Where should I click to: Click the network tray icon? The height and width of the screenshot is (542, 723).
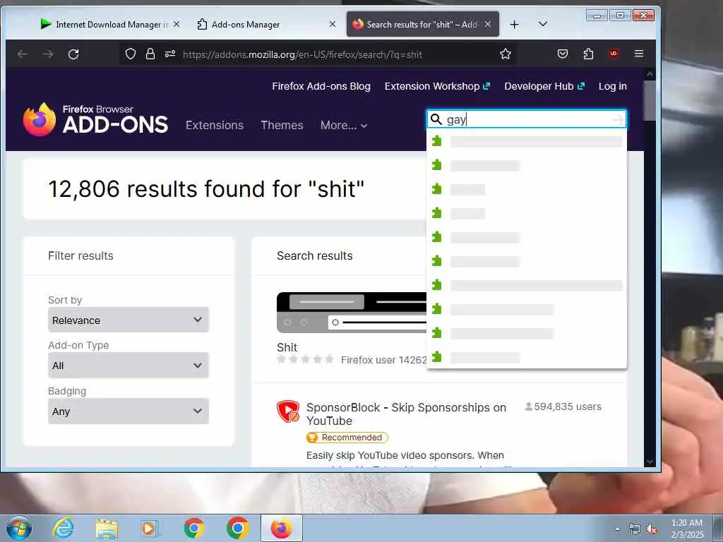(x=635, y=529)
